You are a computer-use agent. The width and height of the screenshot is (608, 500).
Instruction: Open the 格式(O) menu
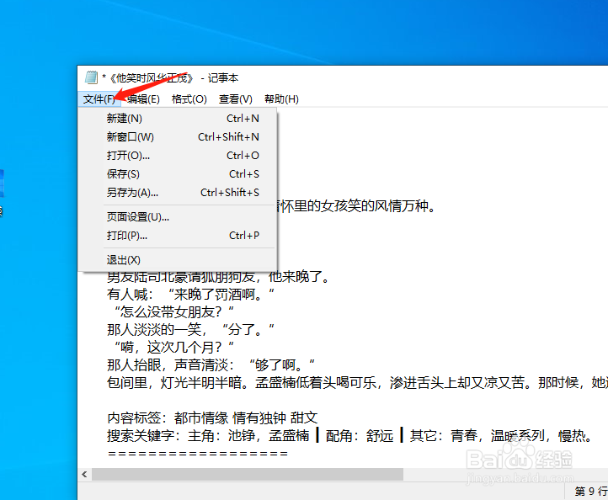(x=189, y=99)
